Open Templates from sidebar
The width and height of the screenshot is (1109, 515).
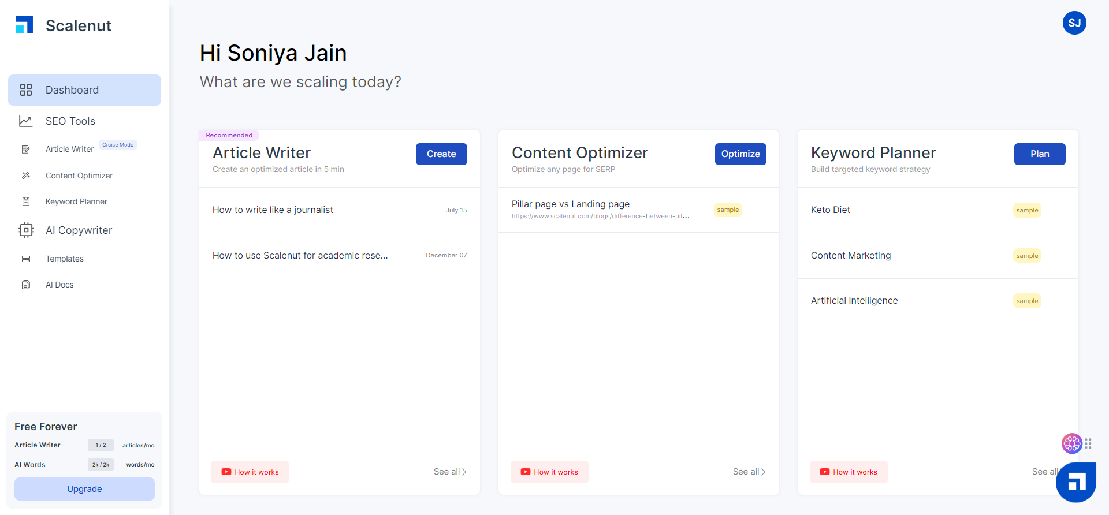coord(65,259)
